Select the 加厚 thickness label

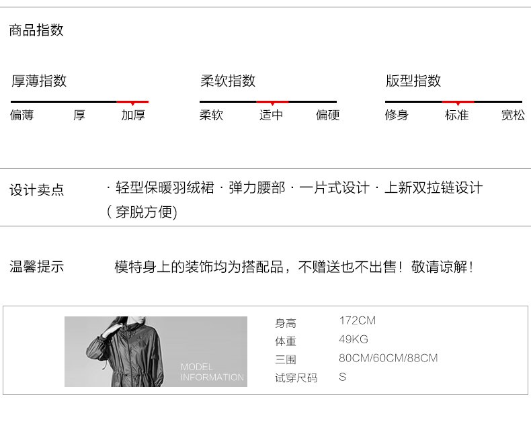pyautogui.click(x=133, y=115)
